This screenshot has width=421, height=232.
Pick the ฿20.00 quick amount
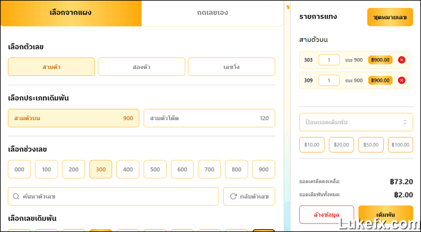coord(341,145)
